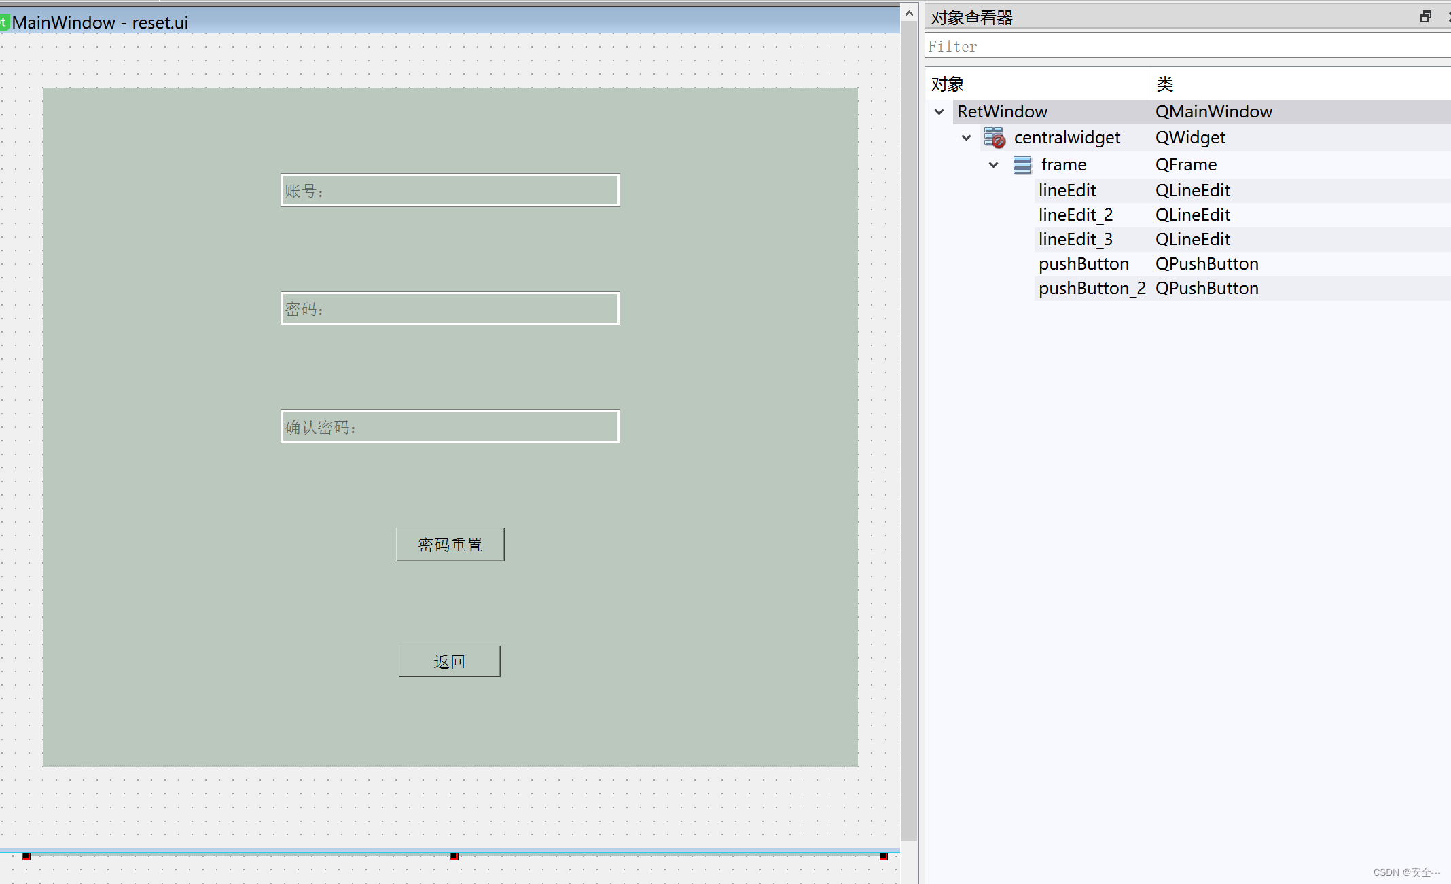Image resolution: width=1451 pixels, height=884 pixels.
Task: Click QPushButton class cell for pushButton_2
Action: [1207, 289]
